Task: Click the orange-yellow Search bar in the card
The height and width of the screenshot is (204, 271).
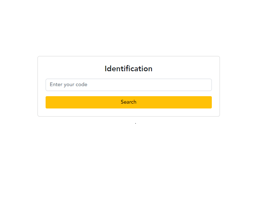Action: coord(129,102)
